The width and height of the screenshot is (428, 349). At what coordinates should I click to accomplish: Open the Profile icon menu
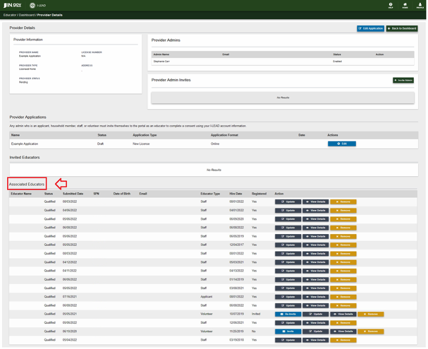pos(420,5)
